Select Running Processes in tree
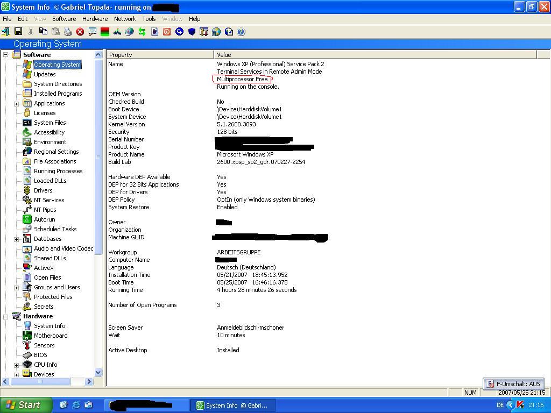551x413 pixels. (58, 171)
